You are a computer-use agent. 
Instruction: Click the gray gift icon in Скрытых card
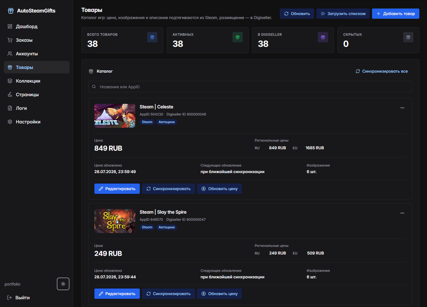click(408, 37)
